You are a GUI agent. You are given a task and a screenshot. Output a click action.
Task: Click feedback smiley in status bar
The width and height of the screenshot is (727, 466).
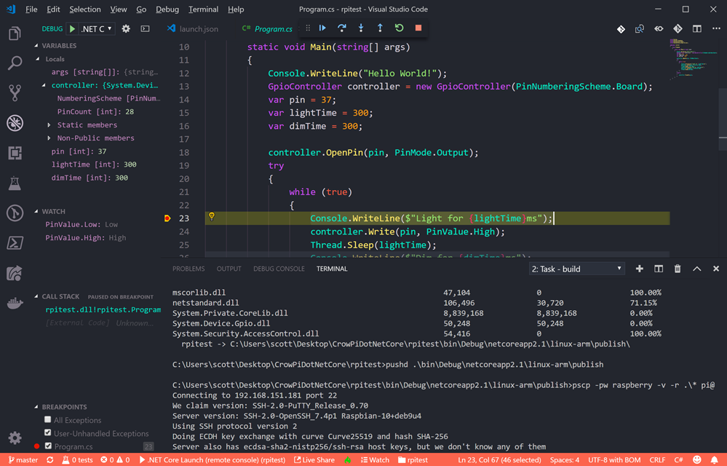click(x=697, y=460)
